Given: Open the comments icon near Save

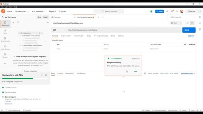Looking at the screenshot, I should coord(192,23).
